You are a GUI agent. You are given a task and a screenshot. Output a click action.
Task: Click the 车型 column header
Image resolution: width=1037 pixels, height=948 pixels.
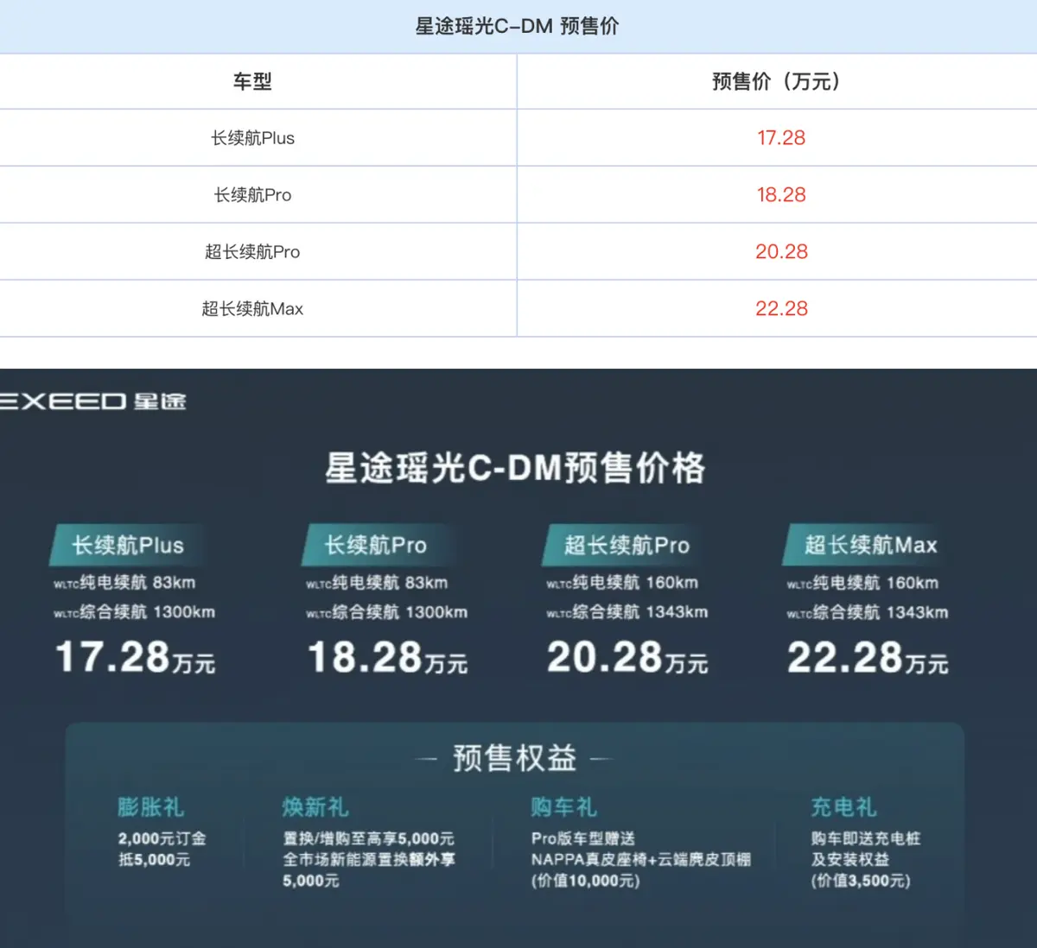point(252,82)
